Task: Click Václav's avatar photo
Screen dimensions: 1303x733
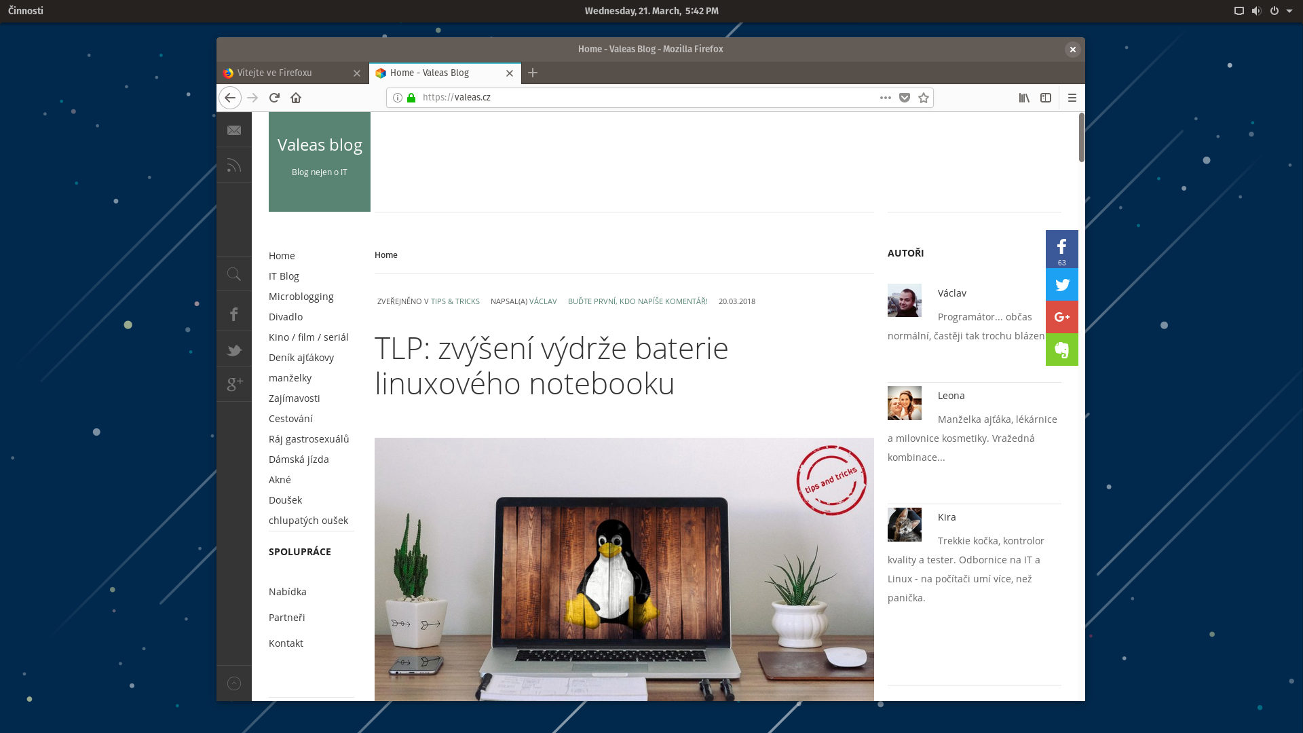Action: [x=905, y=300]
